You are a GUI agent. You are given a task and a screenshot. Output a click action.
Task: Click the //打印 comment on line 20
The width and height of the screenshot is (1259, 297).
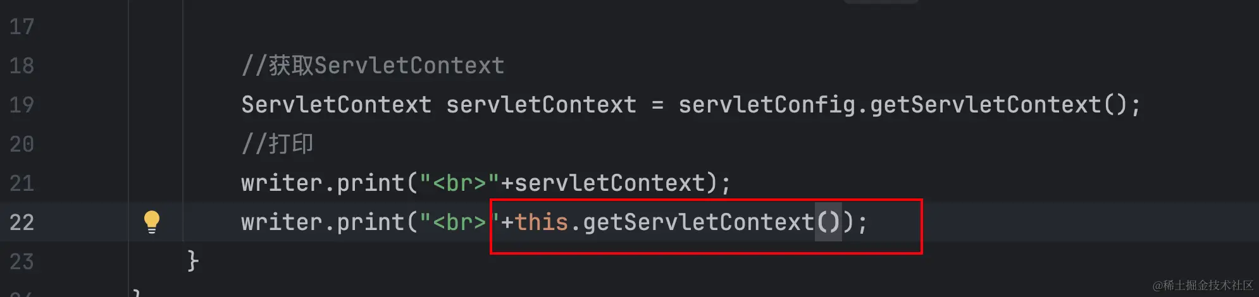click(x=277, y=144)
